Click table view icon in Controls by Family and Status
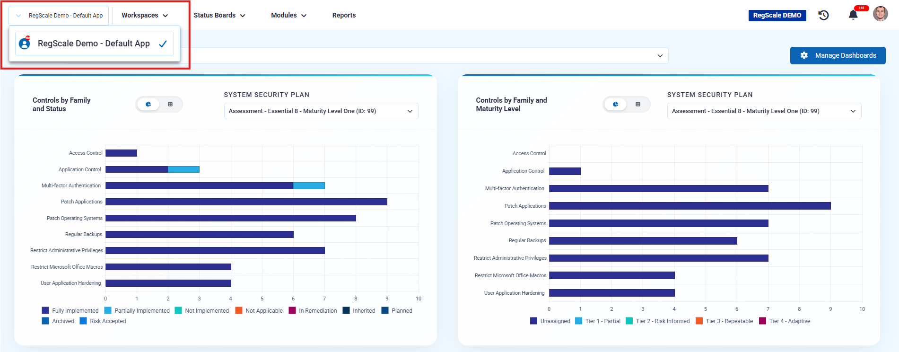899x352 pixels. 170,104
